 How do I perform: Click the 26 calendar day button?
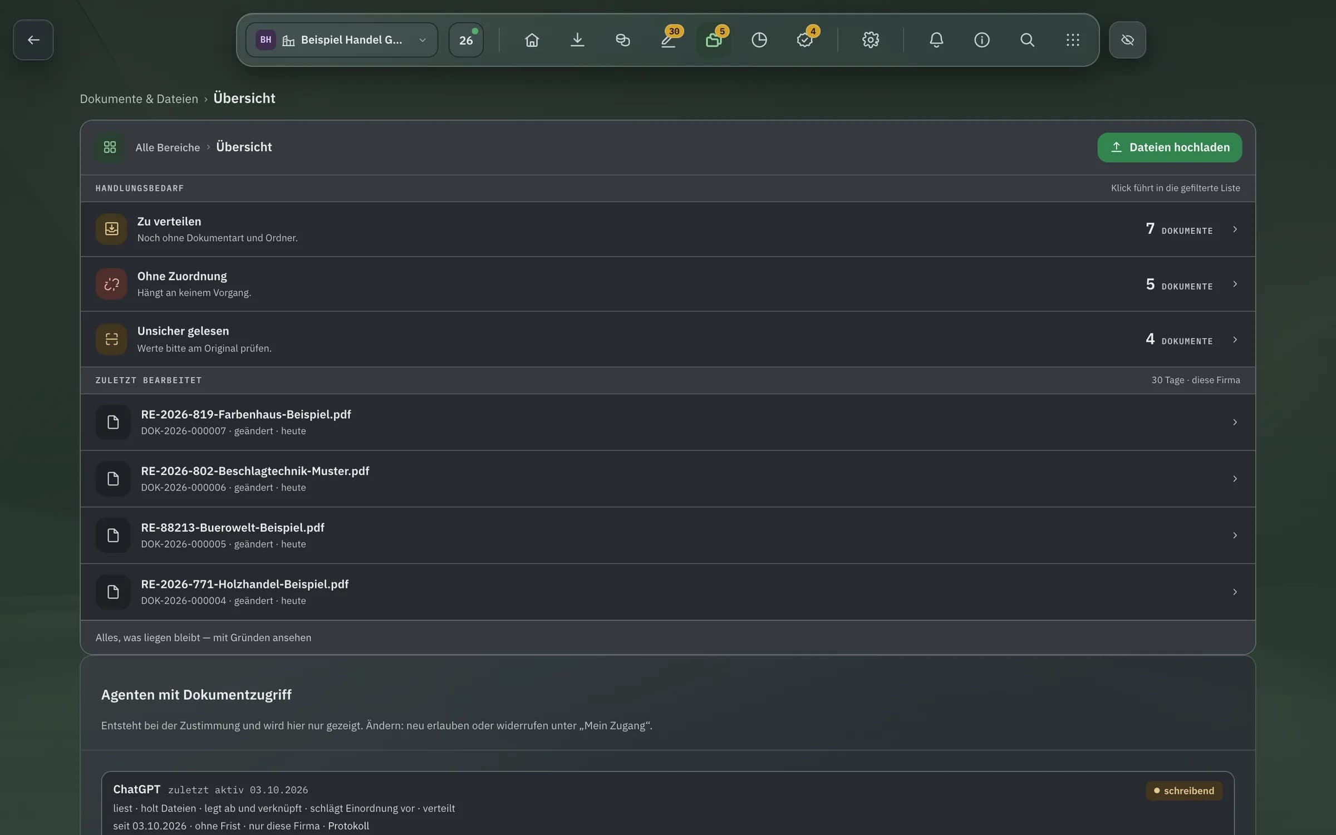coord(466,40)
